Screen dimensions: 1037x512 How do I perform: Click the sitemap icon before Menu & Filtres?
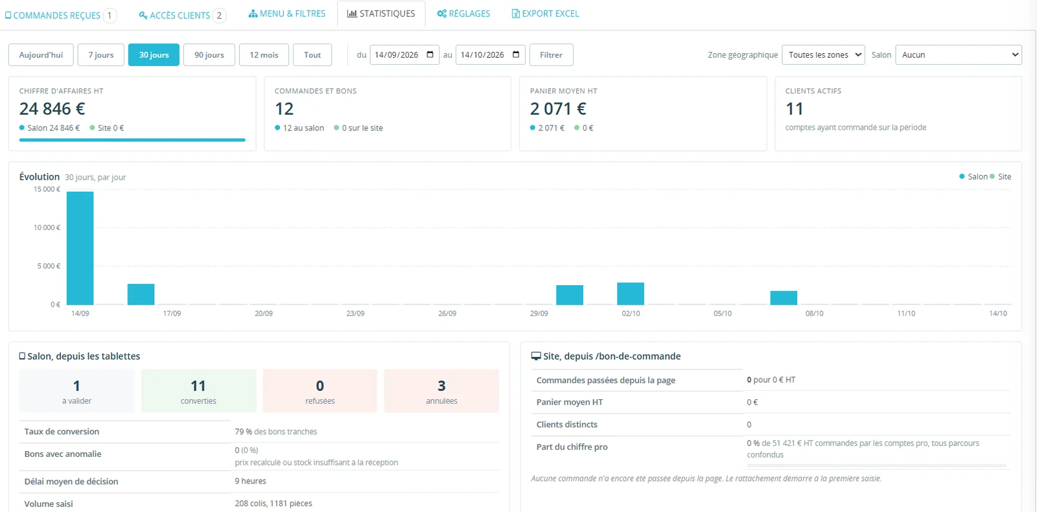[253, 14]
